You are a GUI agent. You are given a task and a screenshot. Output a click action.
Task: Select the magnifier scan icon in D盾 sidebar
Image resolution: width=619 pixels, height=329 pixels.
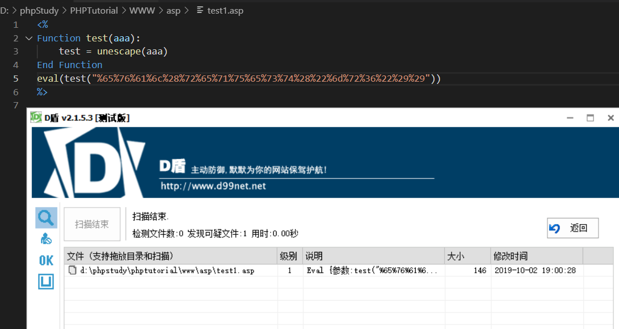pyautogui.click(x=46, y=218)
